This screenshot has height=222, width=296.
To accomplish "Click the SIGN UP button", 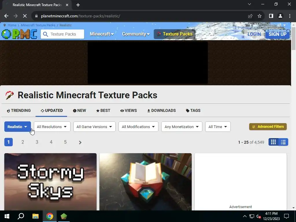I will [x=277, y=34].
